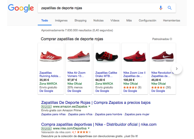The width and height of the screenshot is (194, 139).
Task: Click Nike Oficial under Zoom Live II
Action: [131, 84]
